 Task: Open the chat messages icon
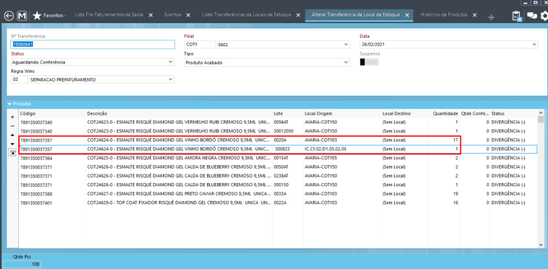(531, 15)
